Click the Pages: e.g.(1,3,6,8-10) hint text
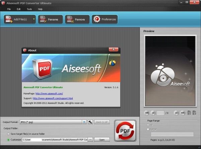Screen dimensions: 201x149 (x=163, y=140)
